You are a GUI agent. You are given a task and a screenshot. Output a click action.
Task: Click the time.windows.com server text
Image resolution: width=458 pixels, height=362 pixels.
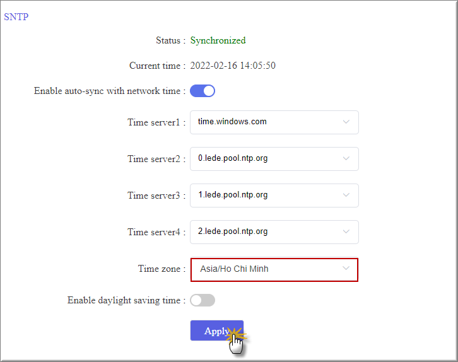[232, 122]
